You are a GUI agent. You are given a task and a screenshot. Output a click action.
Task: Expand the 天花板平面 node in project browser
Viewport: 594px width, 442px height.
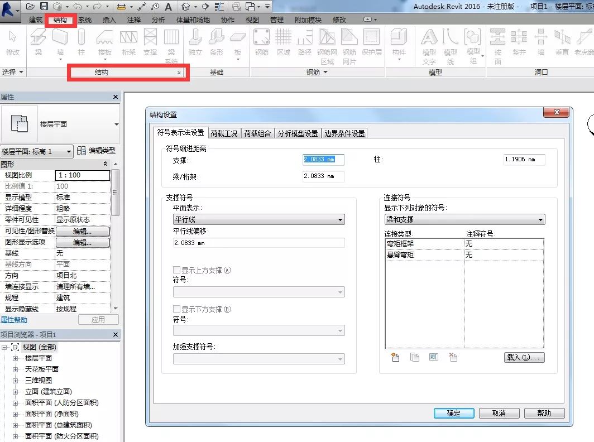(15, 369)
